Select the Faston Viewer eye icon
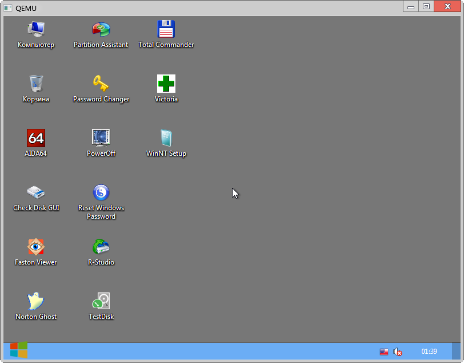This screenshot has width=464, height=363. 36,247
